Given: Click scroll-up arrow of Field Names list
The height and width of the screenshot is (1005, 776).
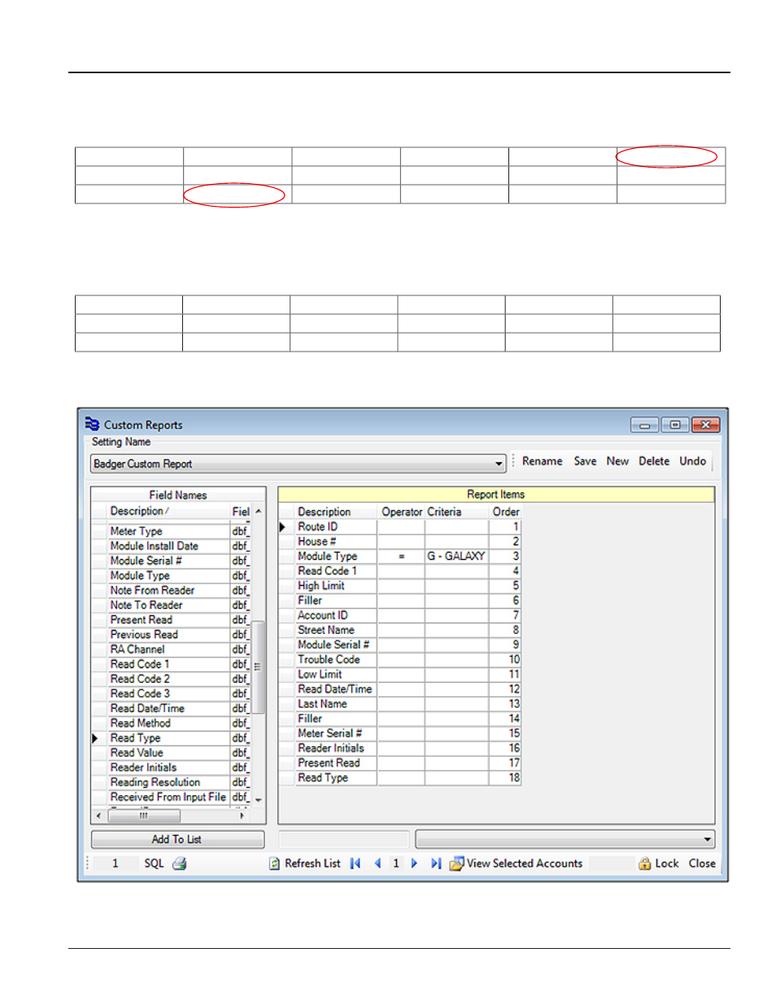Looking at the screenshot, I should [x=258, y=511].
